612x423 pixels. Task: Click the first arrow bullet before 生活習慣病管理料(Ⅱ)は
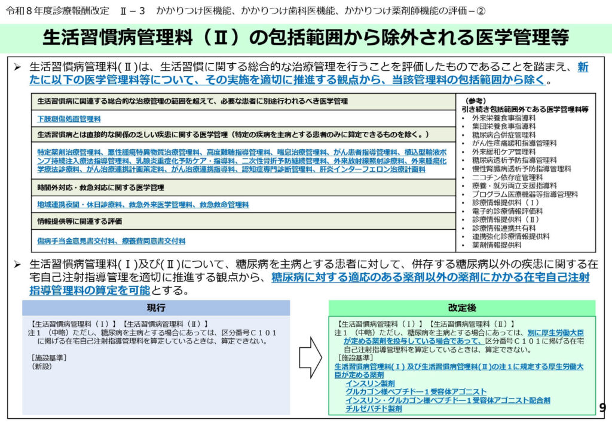click(x=18, y=67)
